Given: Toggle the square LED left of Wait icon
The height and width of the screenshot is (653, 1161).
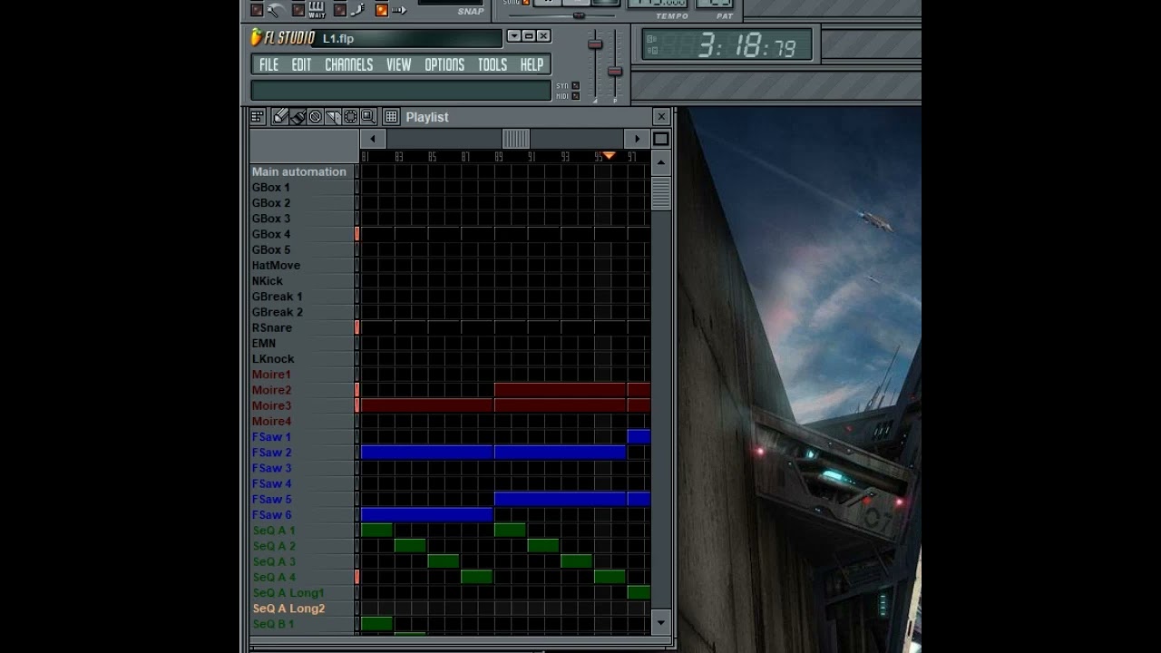Looking at the screenshot, I should pyautogui.click(x=298, y=10).
